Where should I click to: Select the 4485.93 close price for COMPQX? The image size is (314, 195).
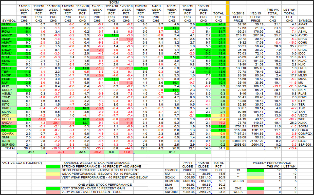point(188,181)
